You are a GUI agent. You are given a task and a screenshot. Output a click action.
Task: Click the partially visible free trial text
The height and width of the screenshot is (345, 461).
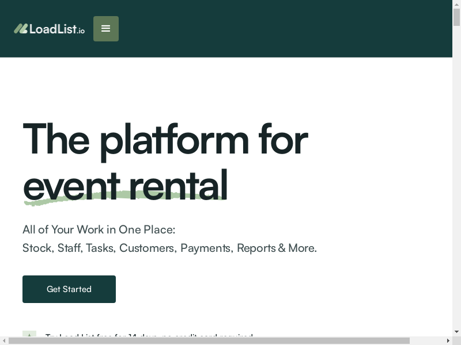pos(149,335)
